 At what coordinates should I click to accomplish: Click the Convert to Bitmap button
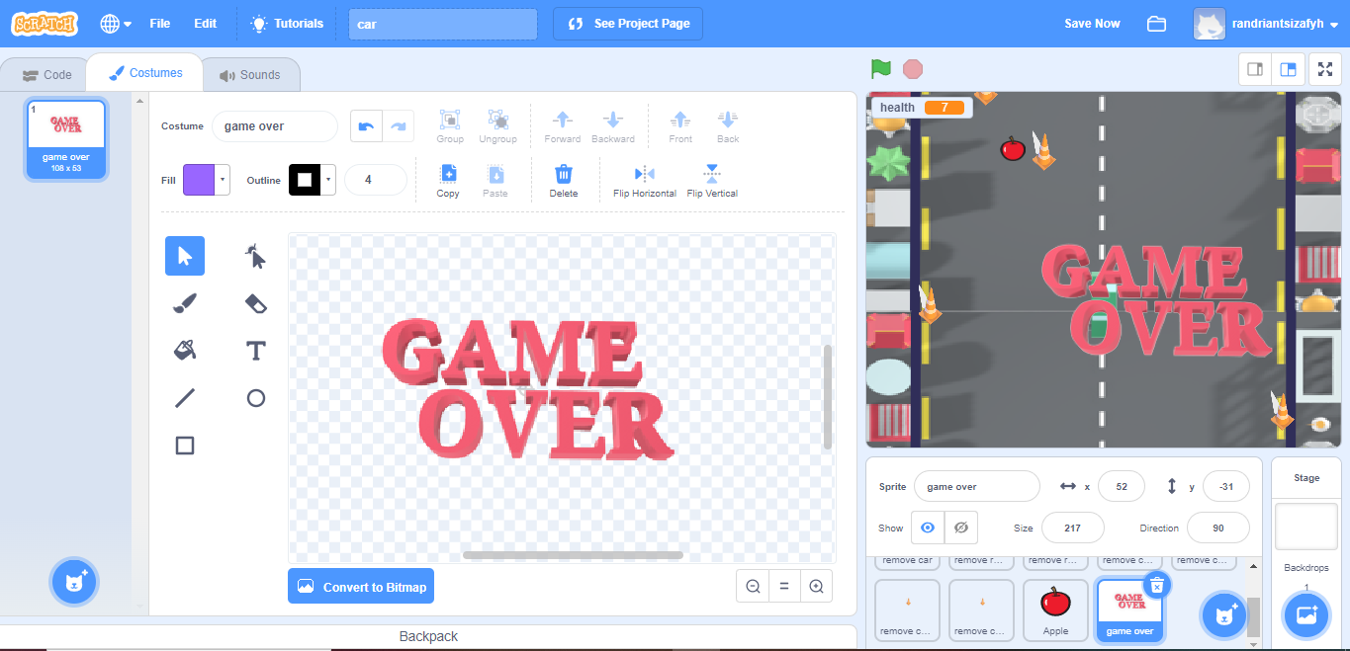(360, 586)
